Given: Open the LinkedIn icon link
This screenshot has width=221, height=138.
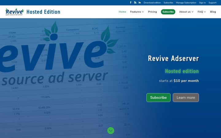Looking at the screenshot, I should [140, 2].
